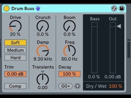Click the G0+ tune note button
This screenshot has width=131, height=98.
[x=65, y=86]
